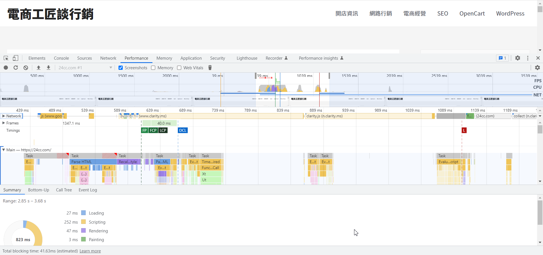This screenshot has height=255, width=543.
Task: Select the (24cc.com) network request bar
Action: click(x=493, y=116)
